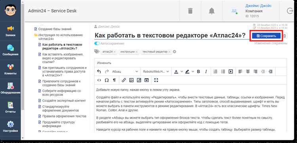Decrease indent in the toolbar

point(263,71)
